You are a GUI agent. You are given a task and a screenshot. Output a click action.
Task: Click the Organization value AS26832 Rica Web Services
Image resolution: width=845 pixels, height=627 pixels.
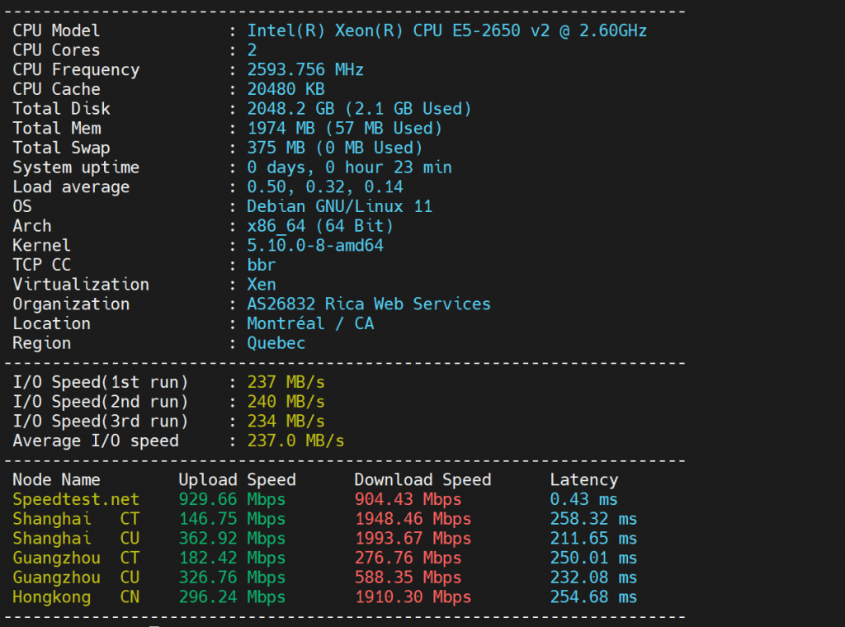point(369,304)
